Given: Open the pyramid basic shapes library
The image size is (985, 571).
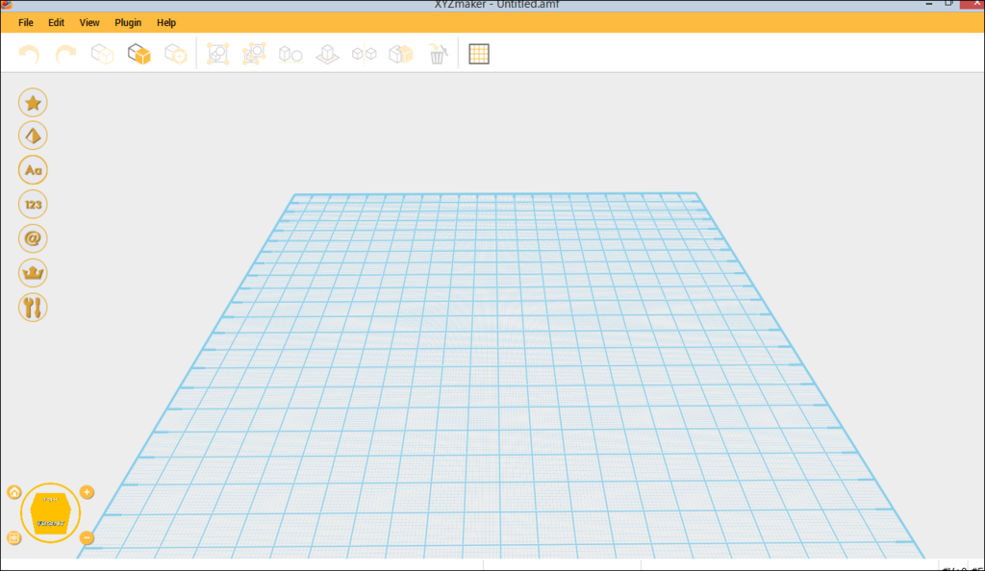Looking at the screenshot, I should coord(33,137).
